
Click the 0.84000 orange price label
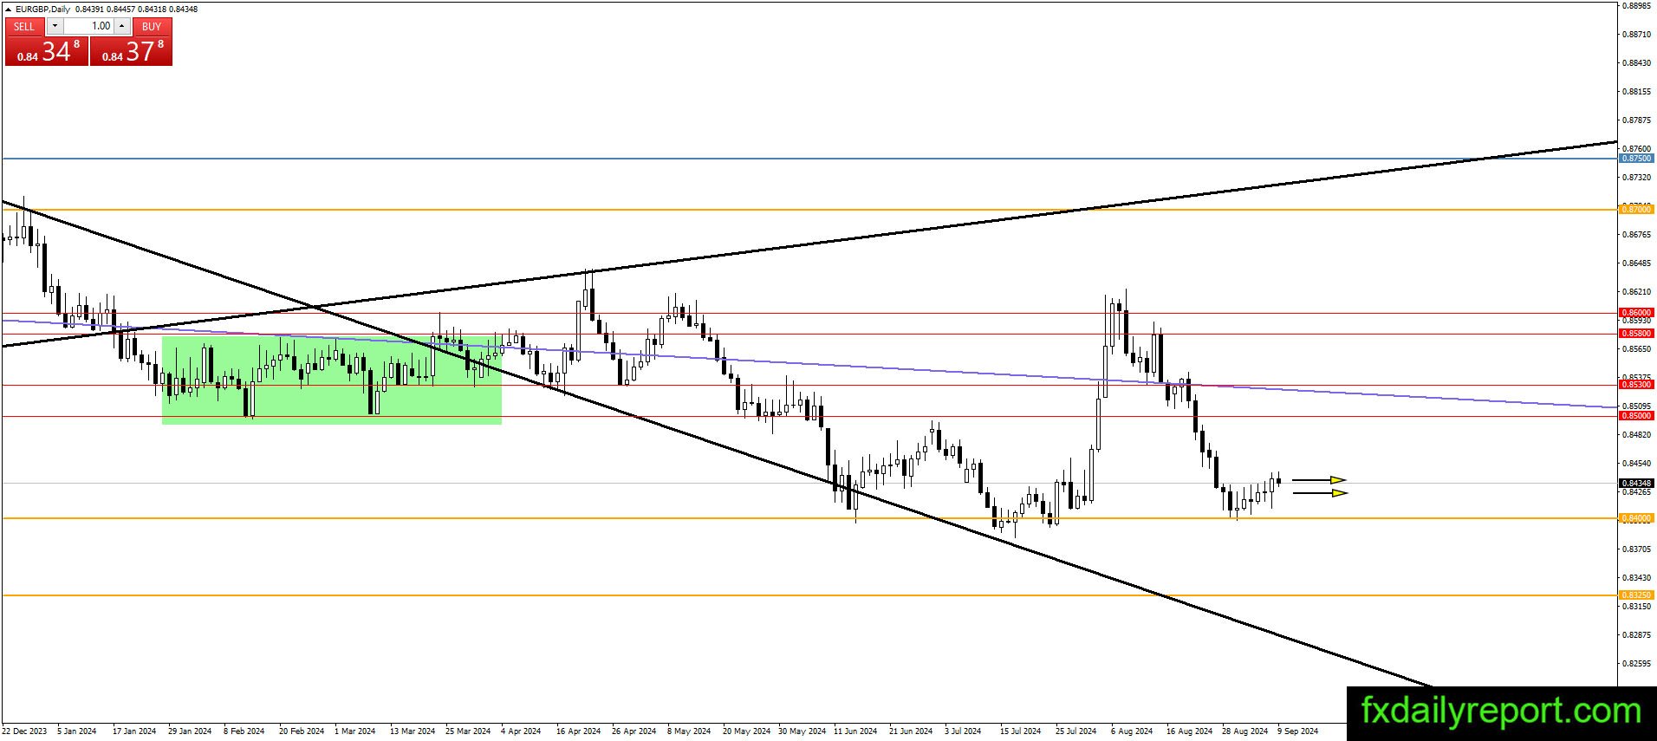tap(1636, 517)
